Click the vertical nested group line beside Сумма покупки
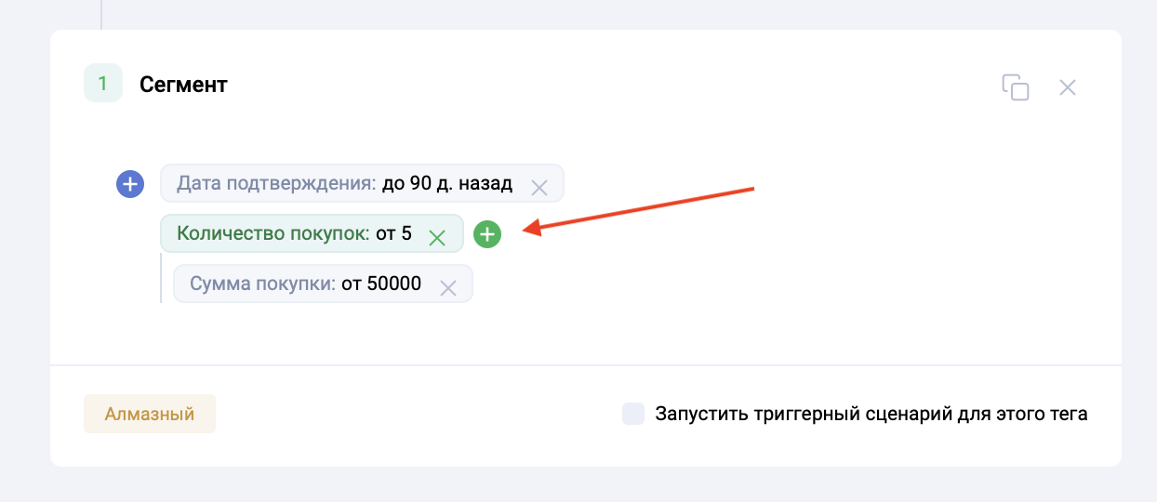This screenshot has width=1157, height=502. [x=161, y=279]
